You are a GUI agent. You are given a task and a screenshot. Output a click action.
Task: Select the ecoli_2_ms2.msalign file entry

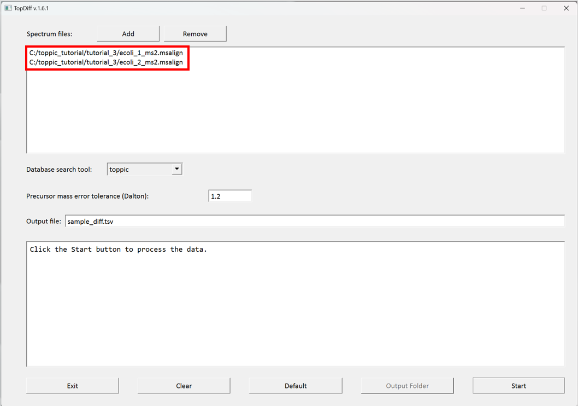106,62
